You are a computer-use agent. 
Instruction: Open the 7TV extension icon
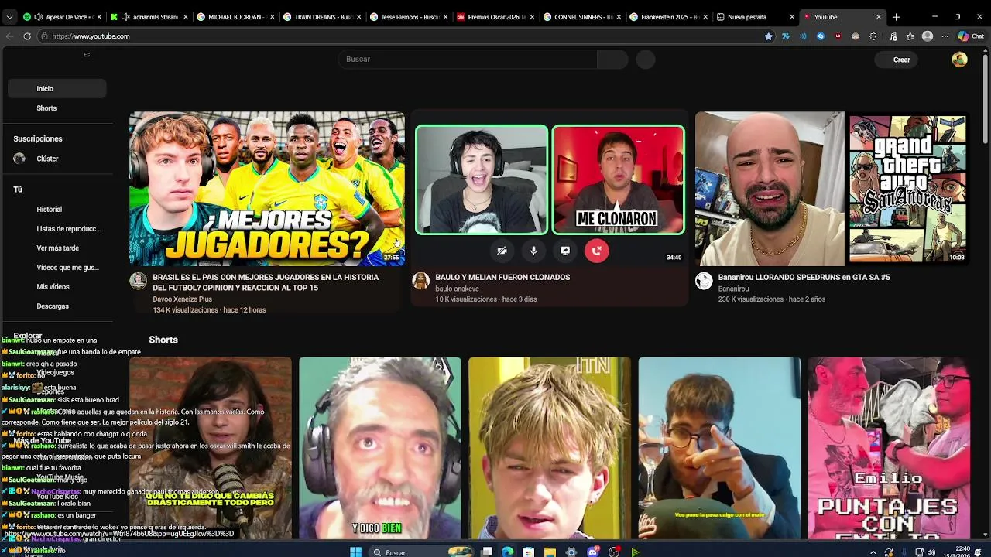tap(785, 36)
